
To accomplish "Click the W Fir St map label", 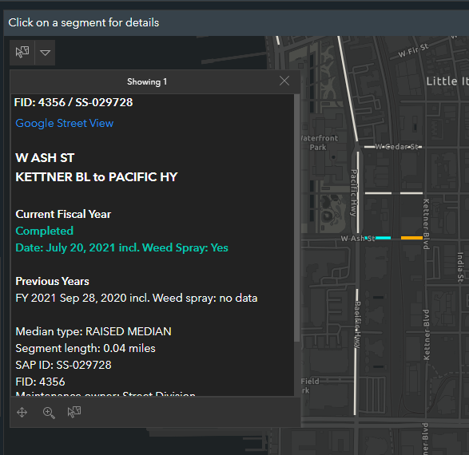I will pos(413,50).
